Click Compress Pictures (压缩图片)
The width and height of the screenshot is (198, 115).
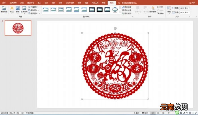33,7
